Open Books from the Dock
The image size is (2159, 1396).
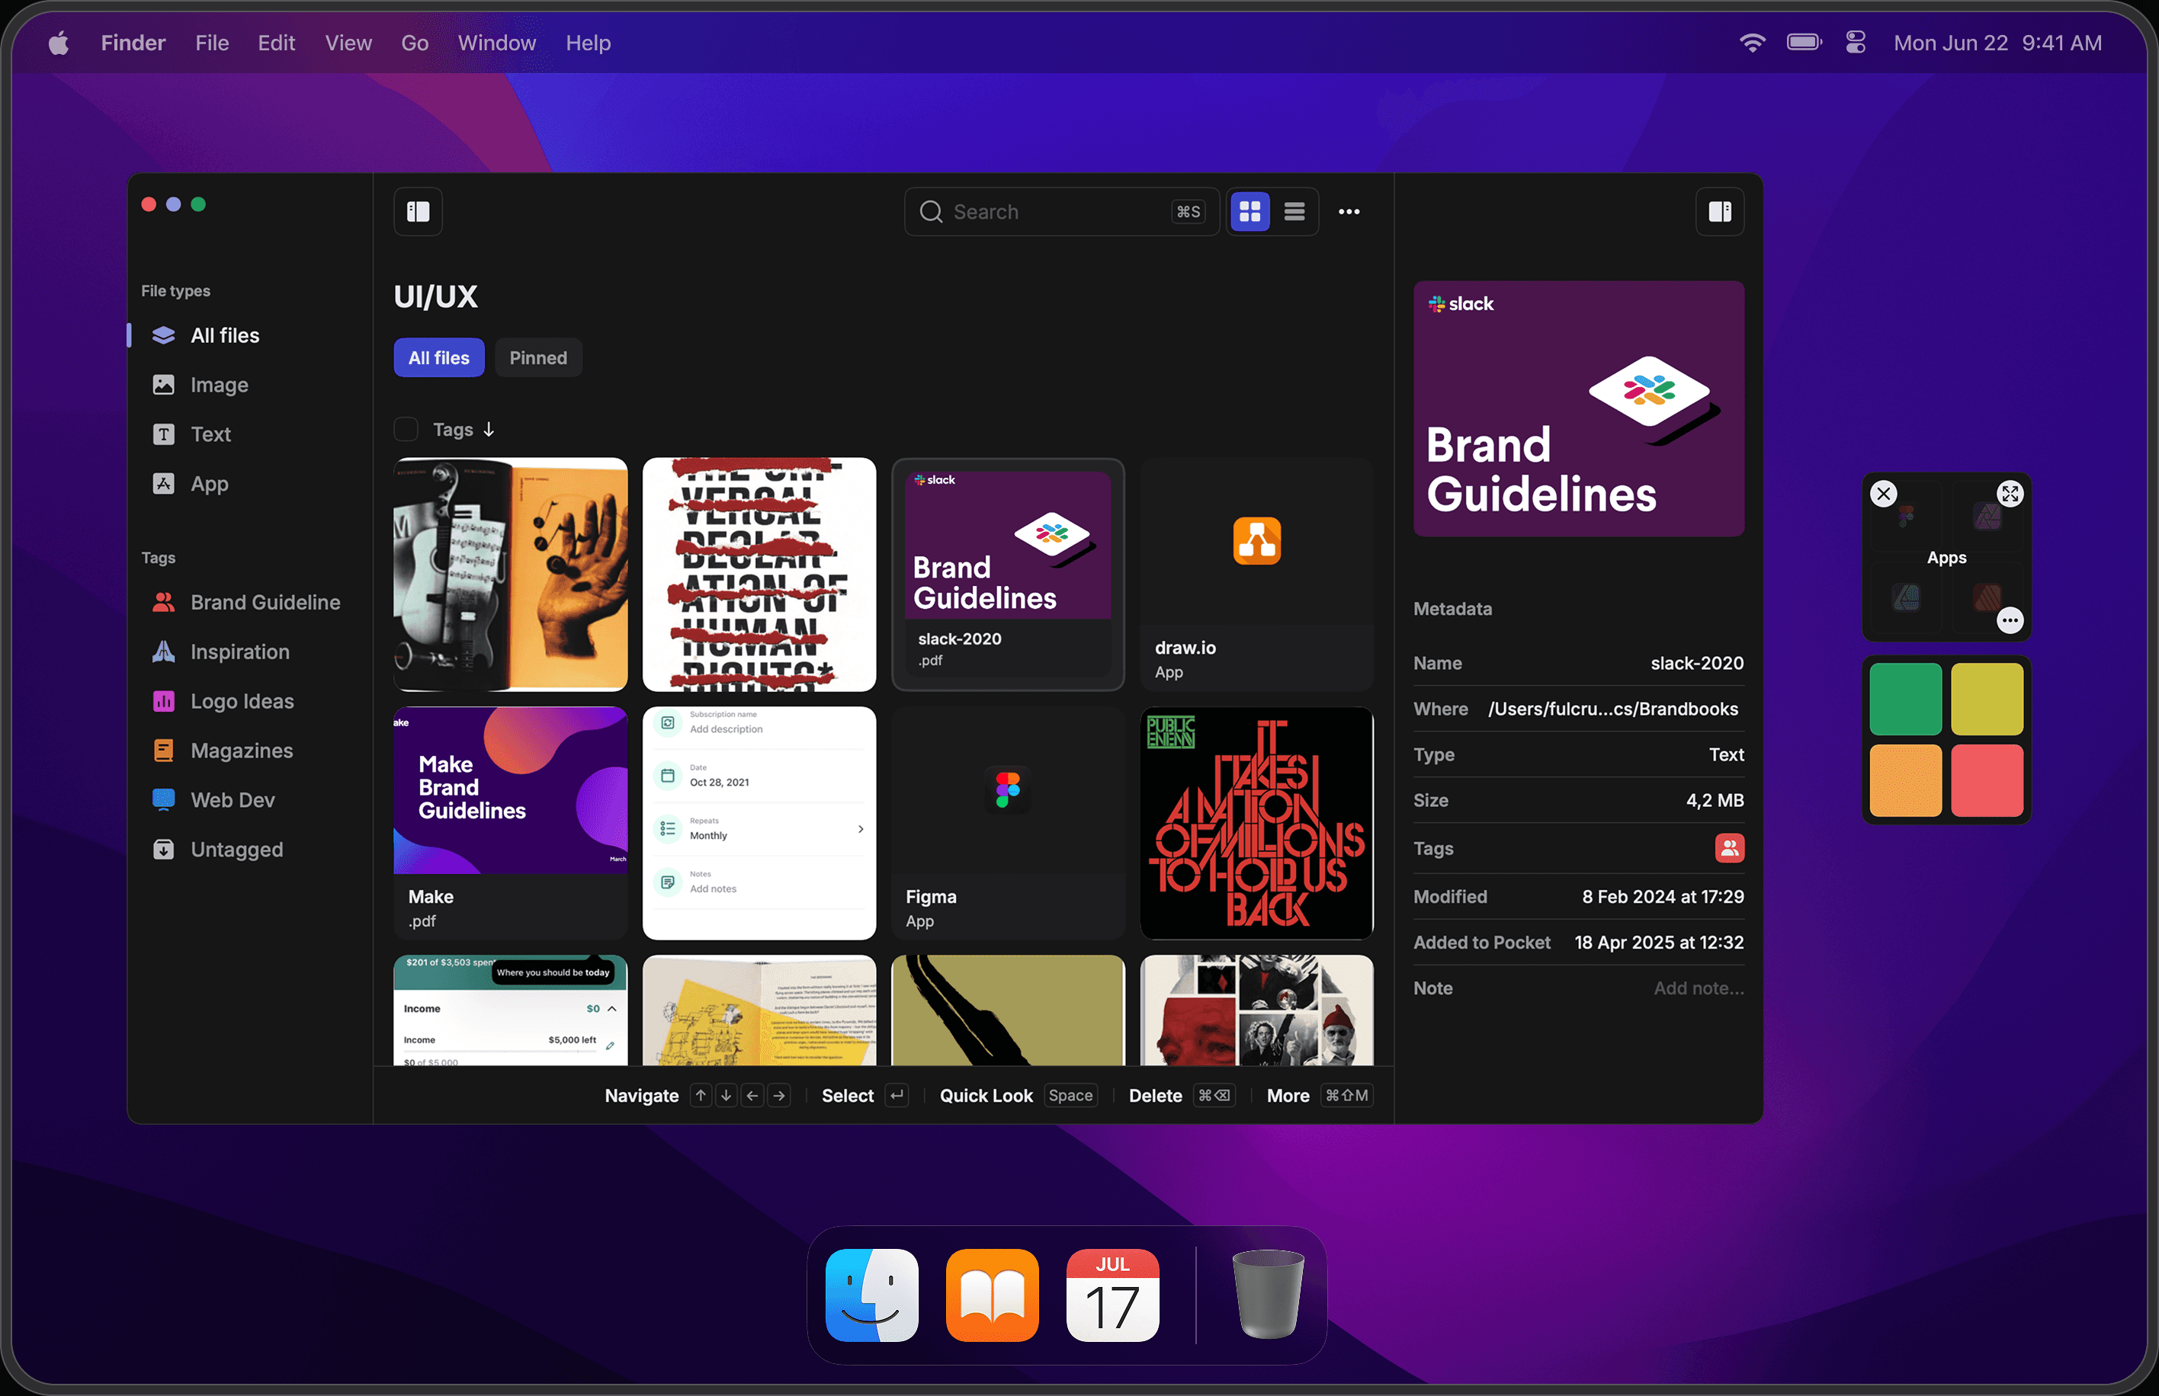point(992,1295)
